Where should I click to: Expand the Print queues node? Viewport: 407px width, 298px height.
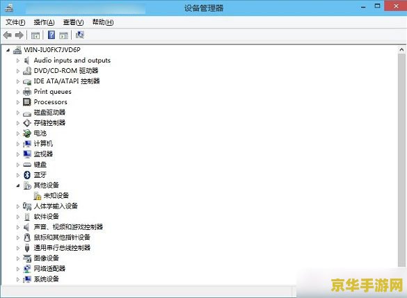18,92
